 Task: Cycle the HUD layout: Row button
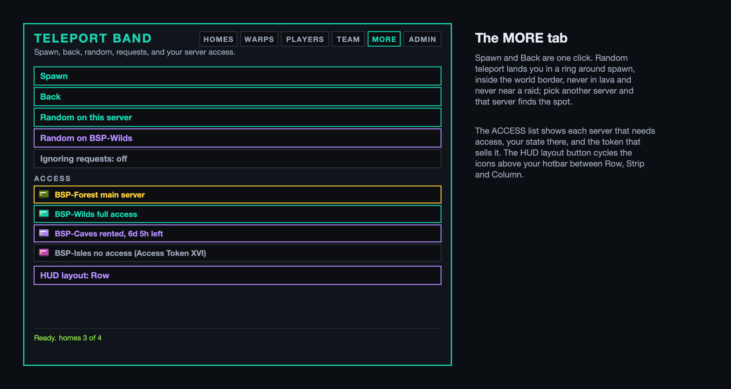tap(238, 275)
